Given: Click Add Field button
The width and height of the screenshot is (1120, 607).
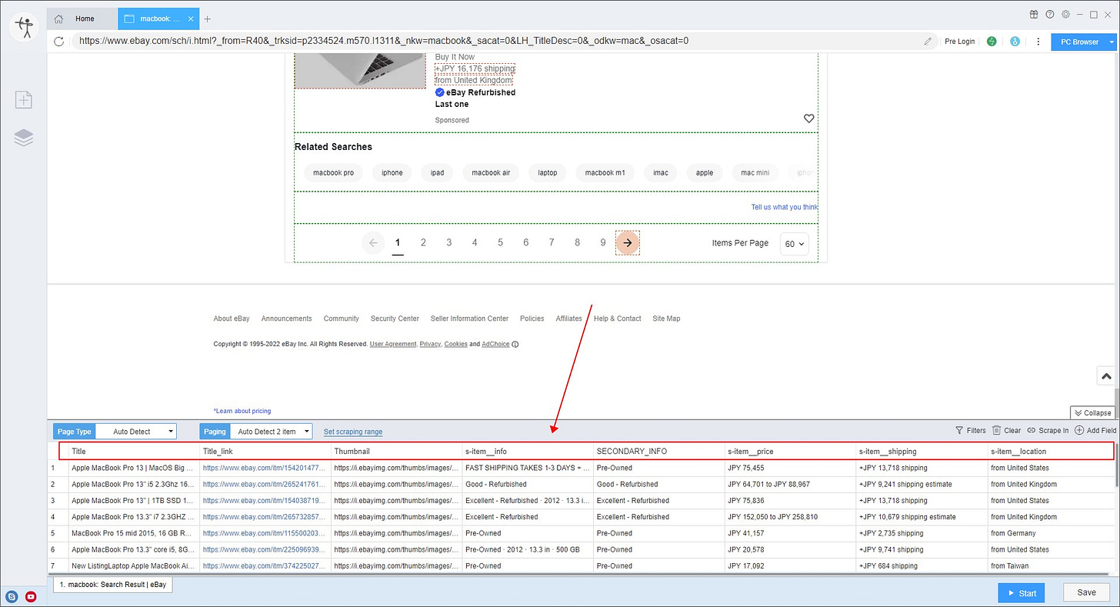Looking at the screenshot, I should 1095,431.
